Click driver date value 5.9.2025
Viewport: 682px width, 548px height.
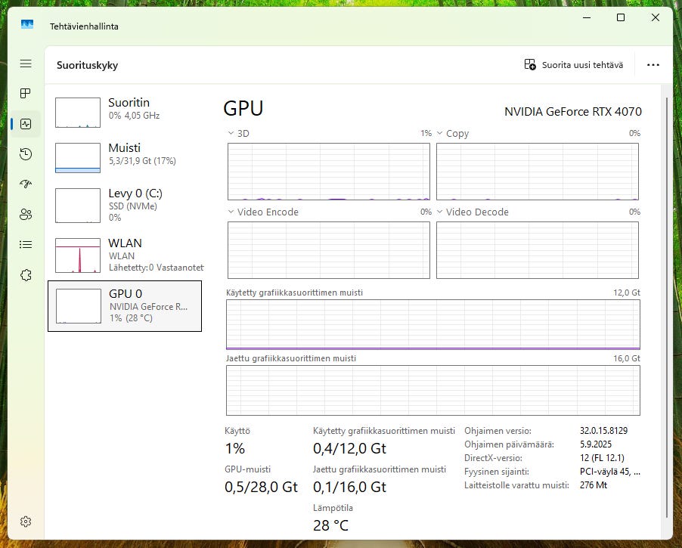tap(596, 444)
